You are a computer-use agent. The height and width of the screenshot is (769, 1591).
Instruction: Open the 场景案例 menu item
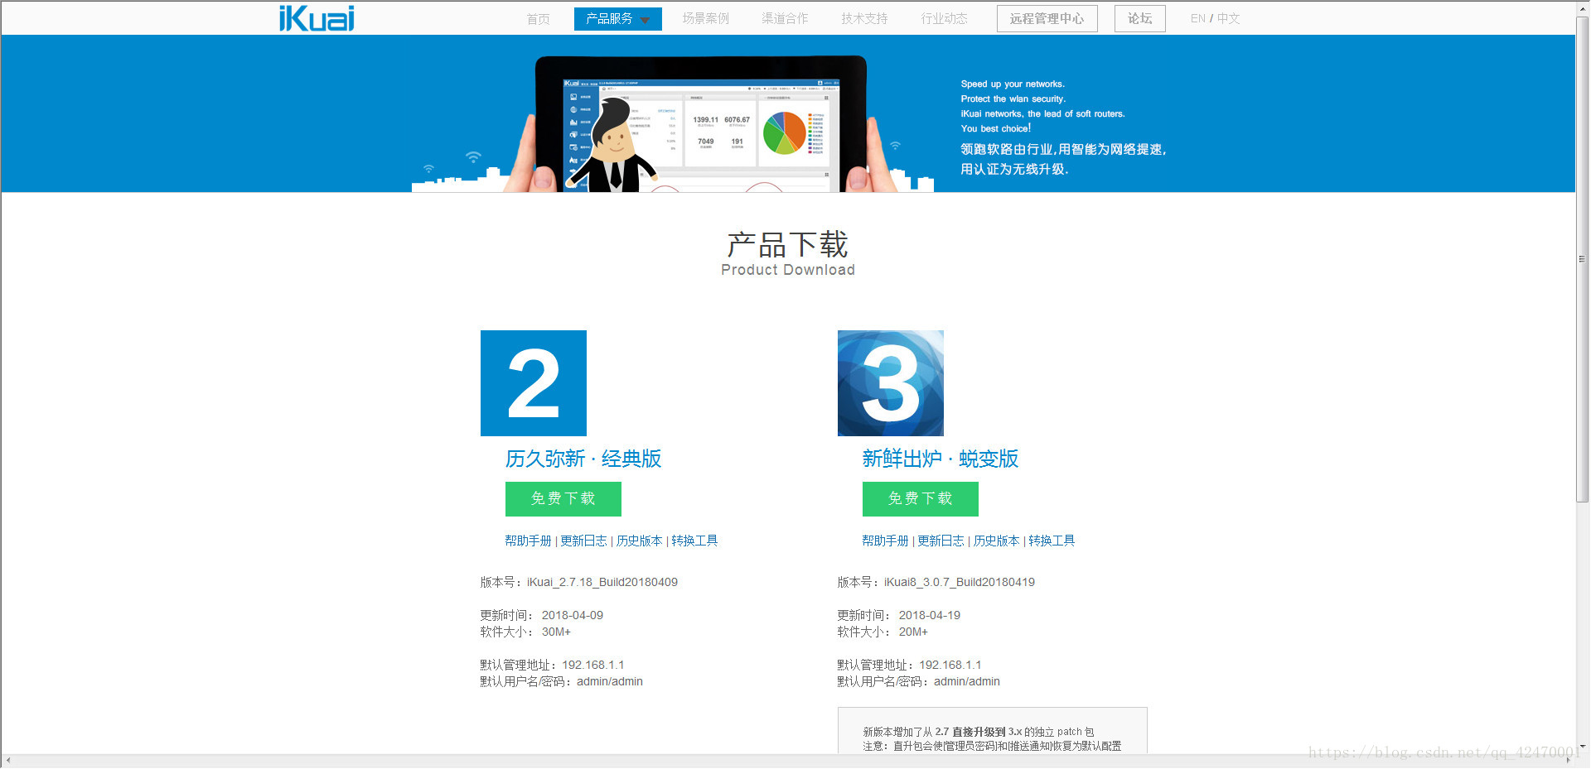(x=705, y=18)
